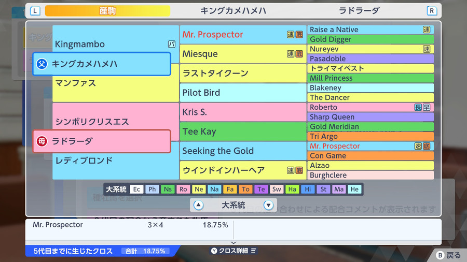Click the St lineage color swatch

tap(323, 189)
